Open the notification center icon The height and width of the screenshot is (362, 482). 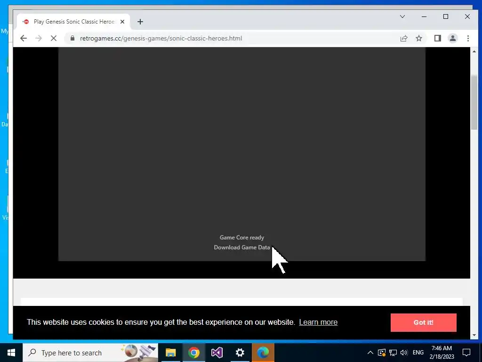[x=466, y=353]
